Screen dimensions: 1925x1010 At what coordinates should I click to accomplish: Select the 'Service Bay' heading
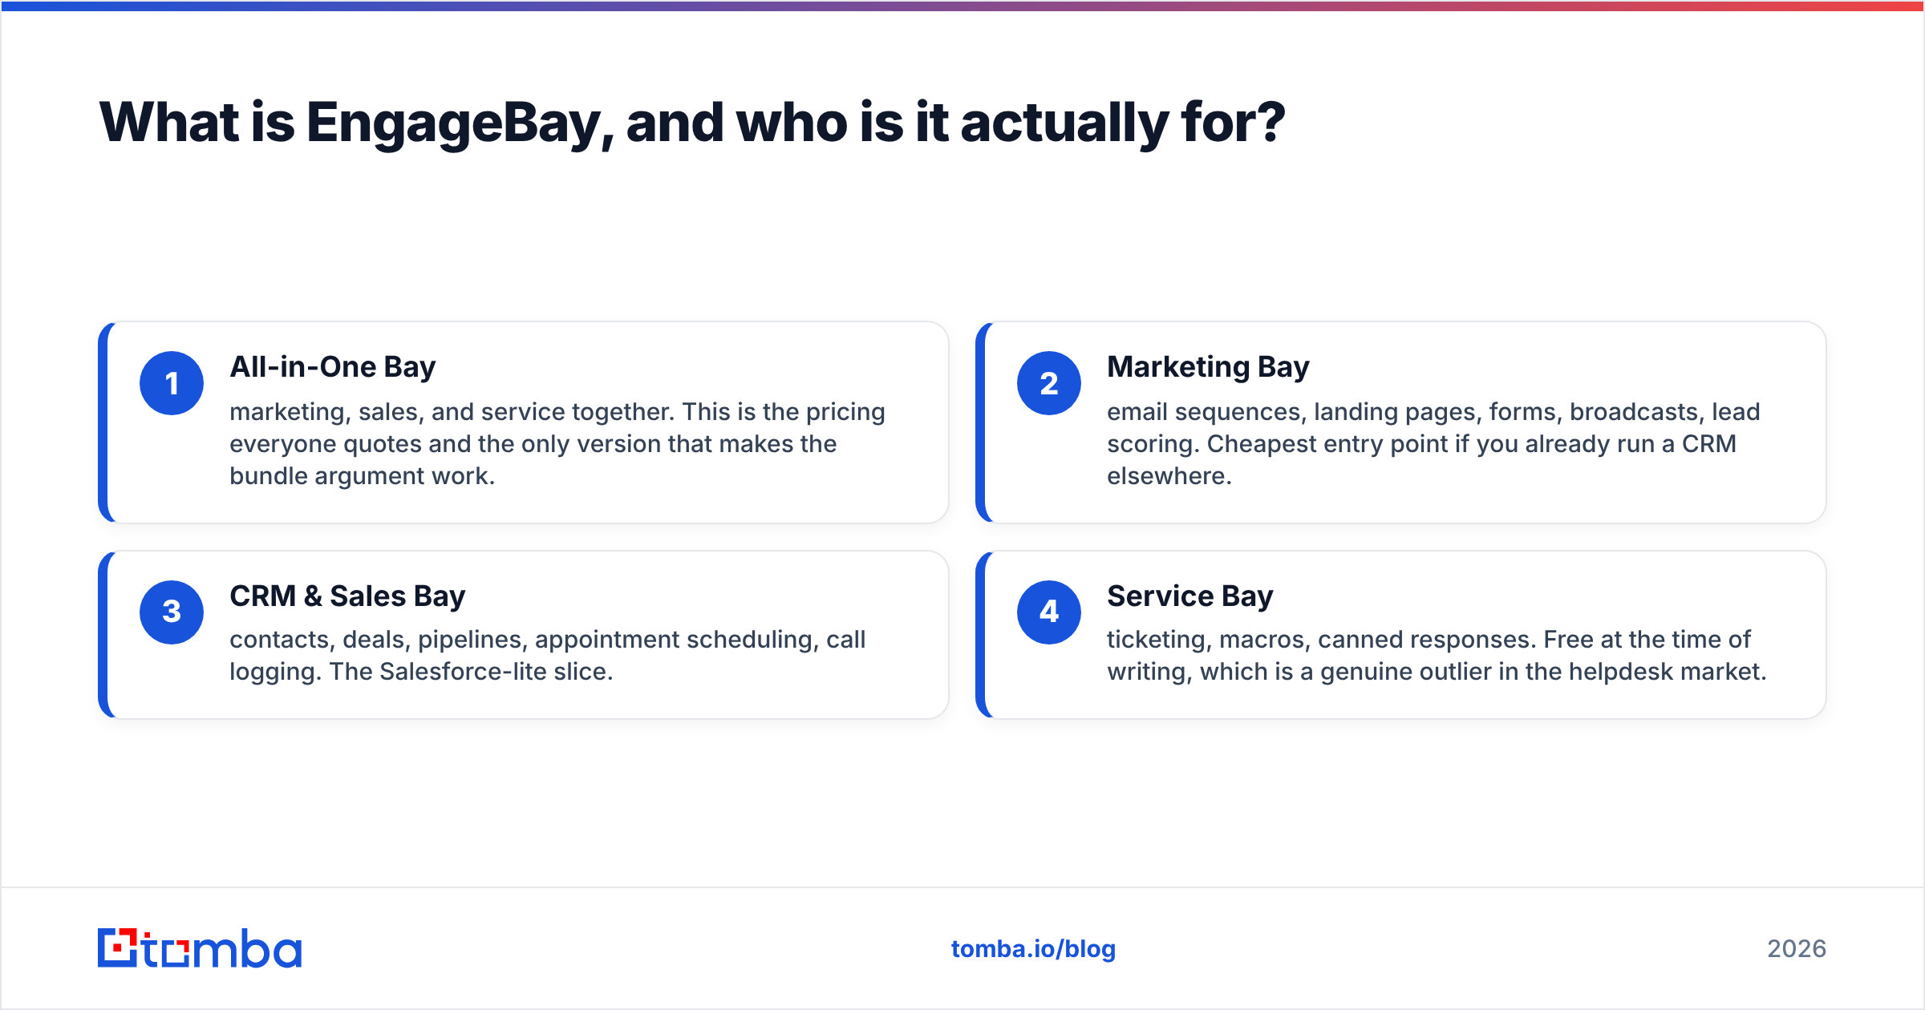tap(1190, 596)
